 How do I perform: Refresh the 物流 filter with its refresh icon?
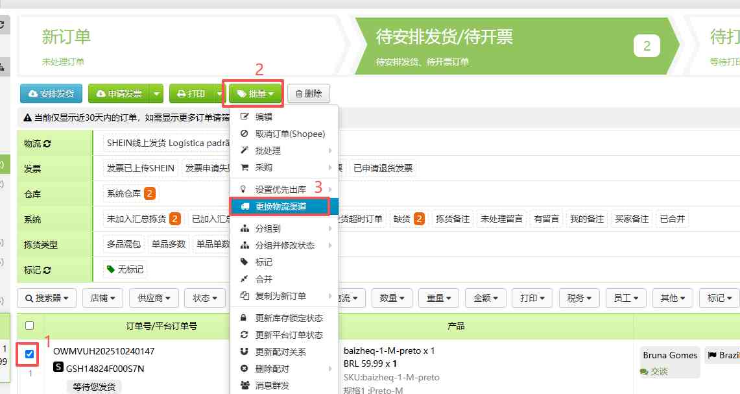(46, 143)
